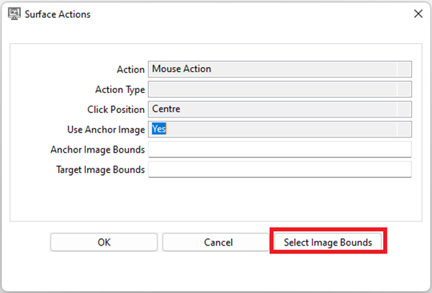Open the Action dropdown arrow

[404, 69]
